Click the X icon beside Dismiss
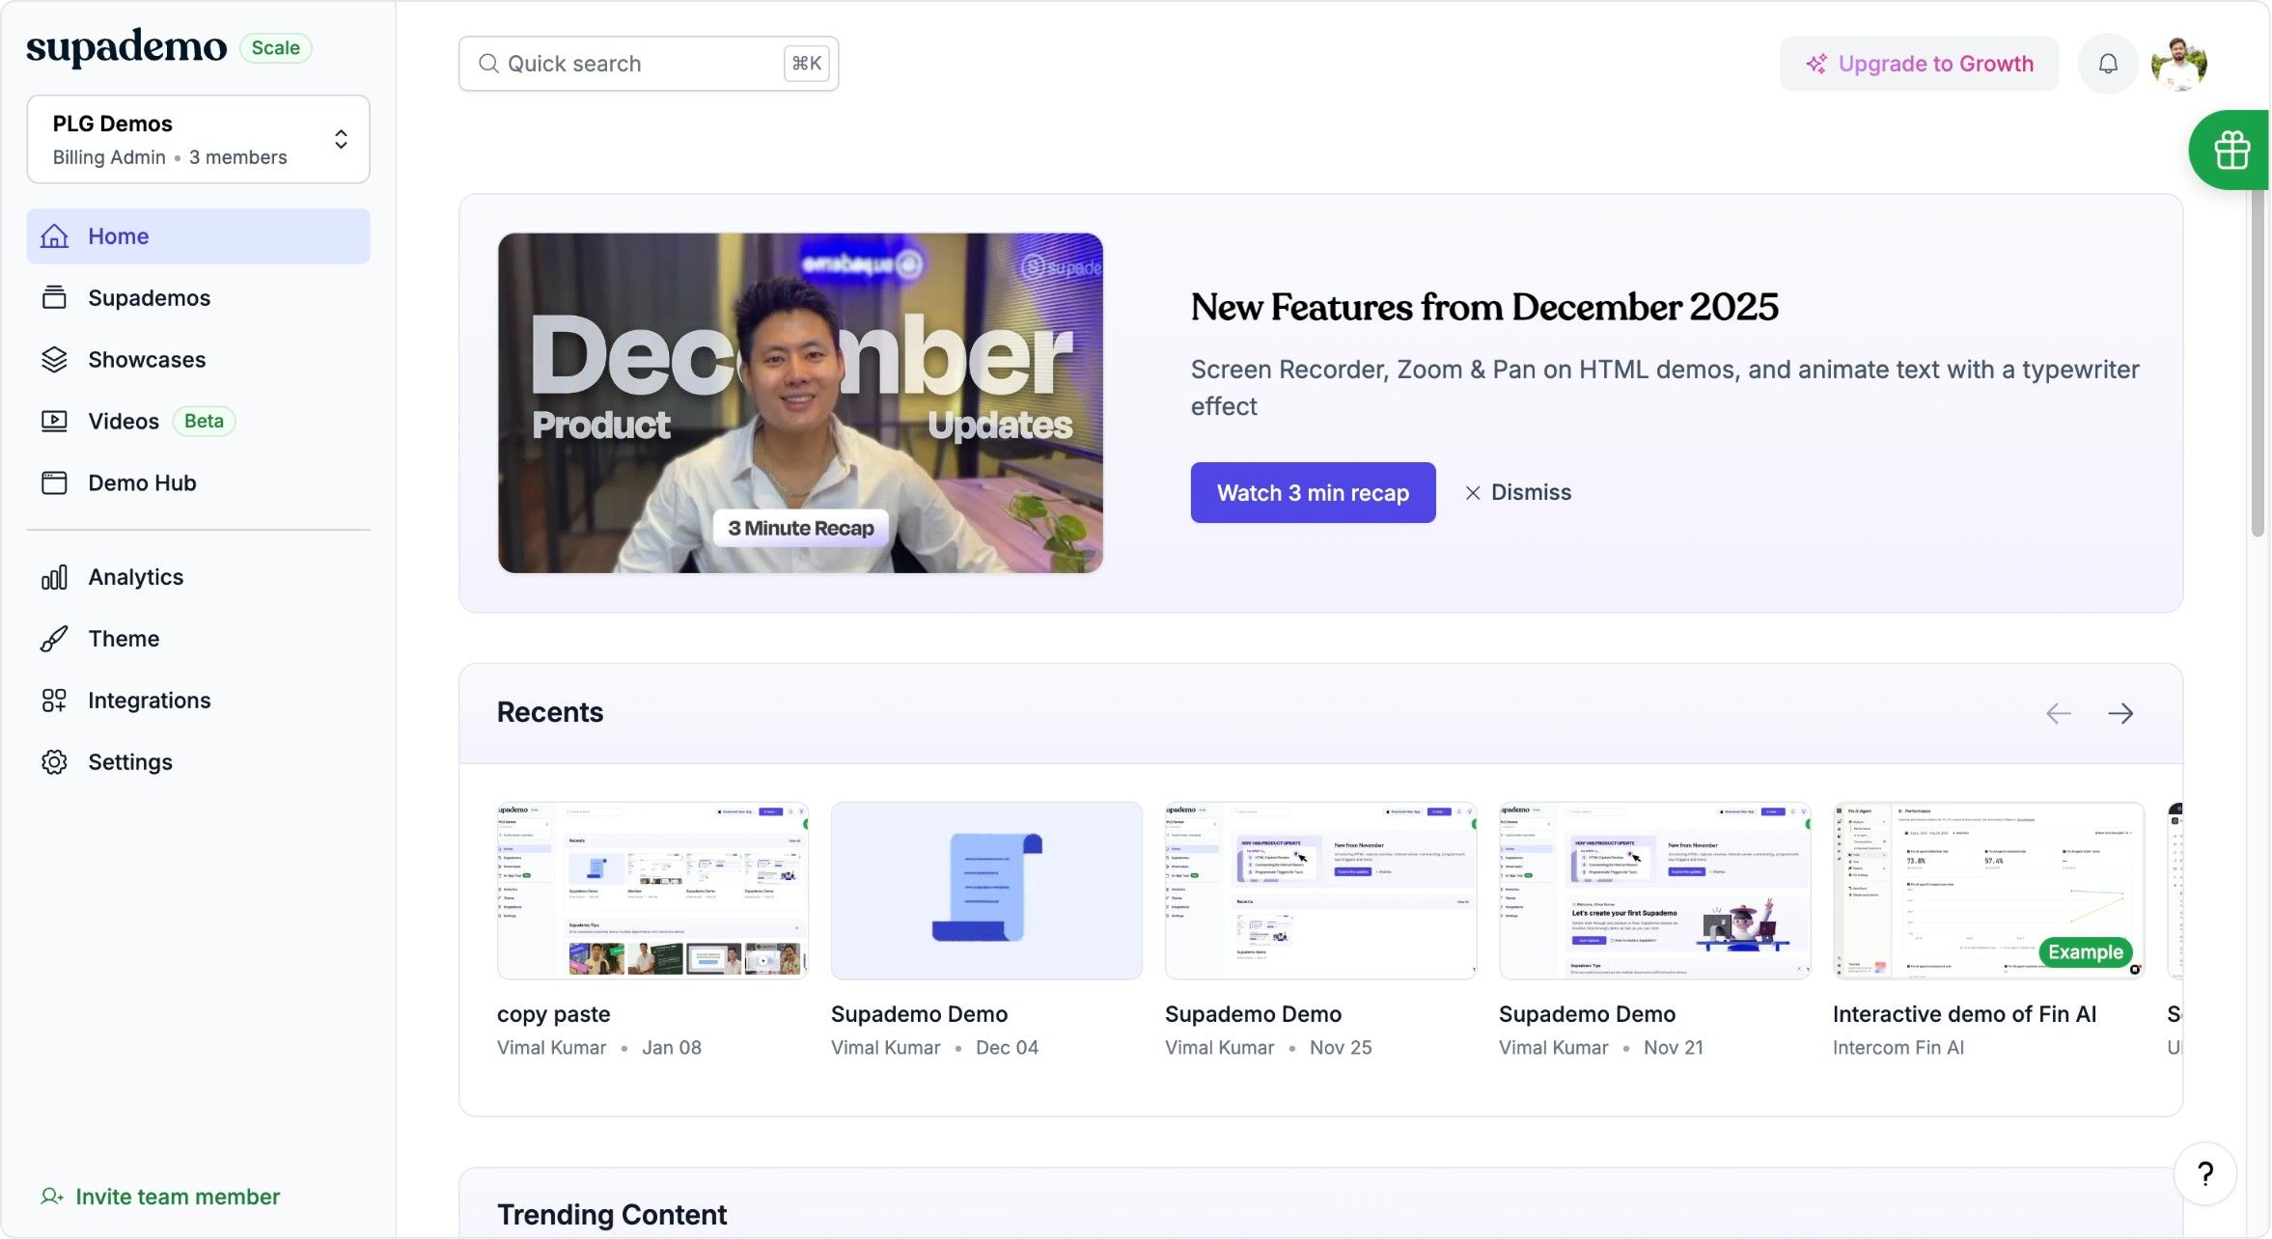The width and height of the screenshot is (2272, 1239). pyautogui.click(x=1472, y=493)
